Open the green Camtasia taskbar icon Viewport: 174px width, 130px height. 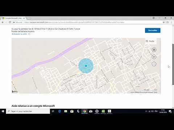point(103,111)
